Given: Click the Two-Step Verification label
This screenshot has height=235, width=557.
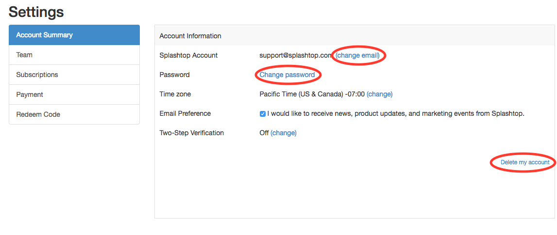Looking at the screenshot, I should click(191, 133).
